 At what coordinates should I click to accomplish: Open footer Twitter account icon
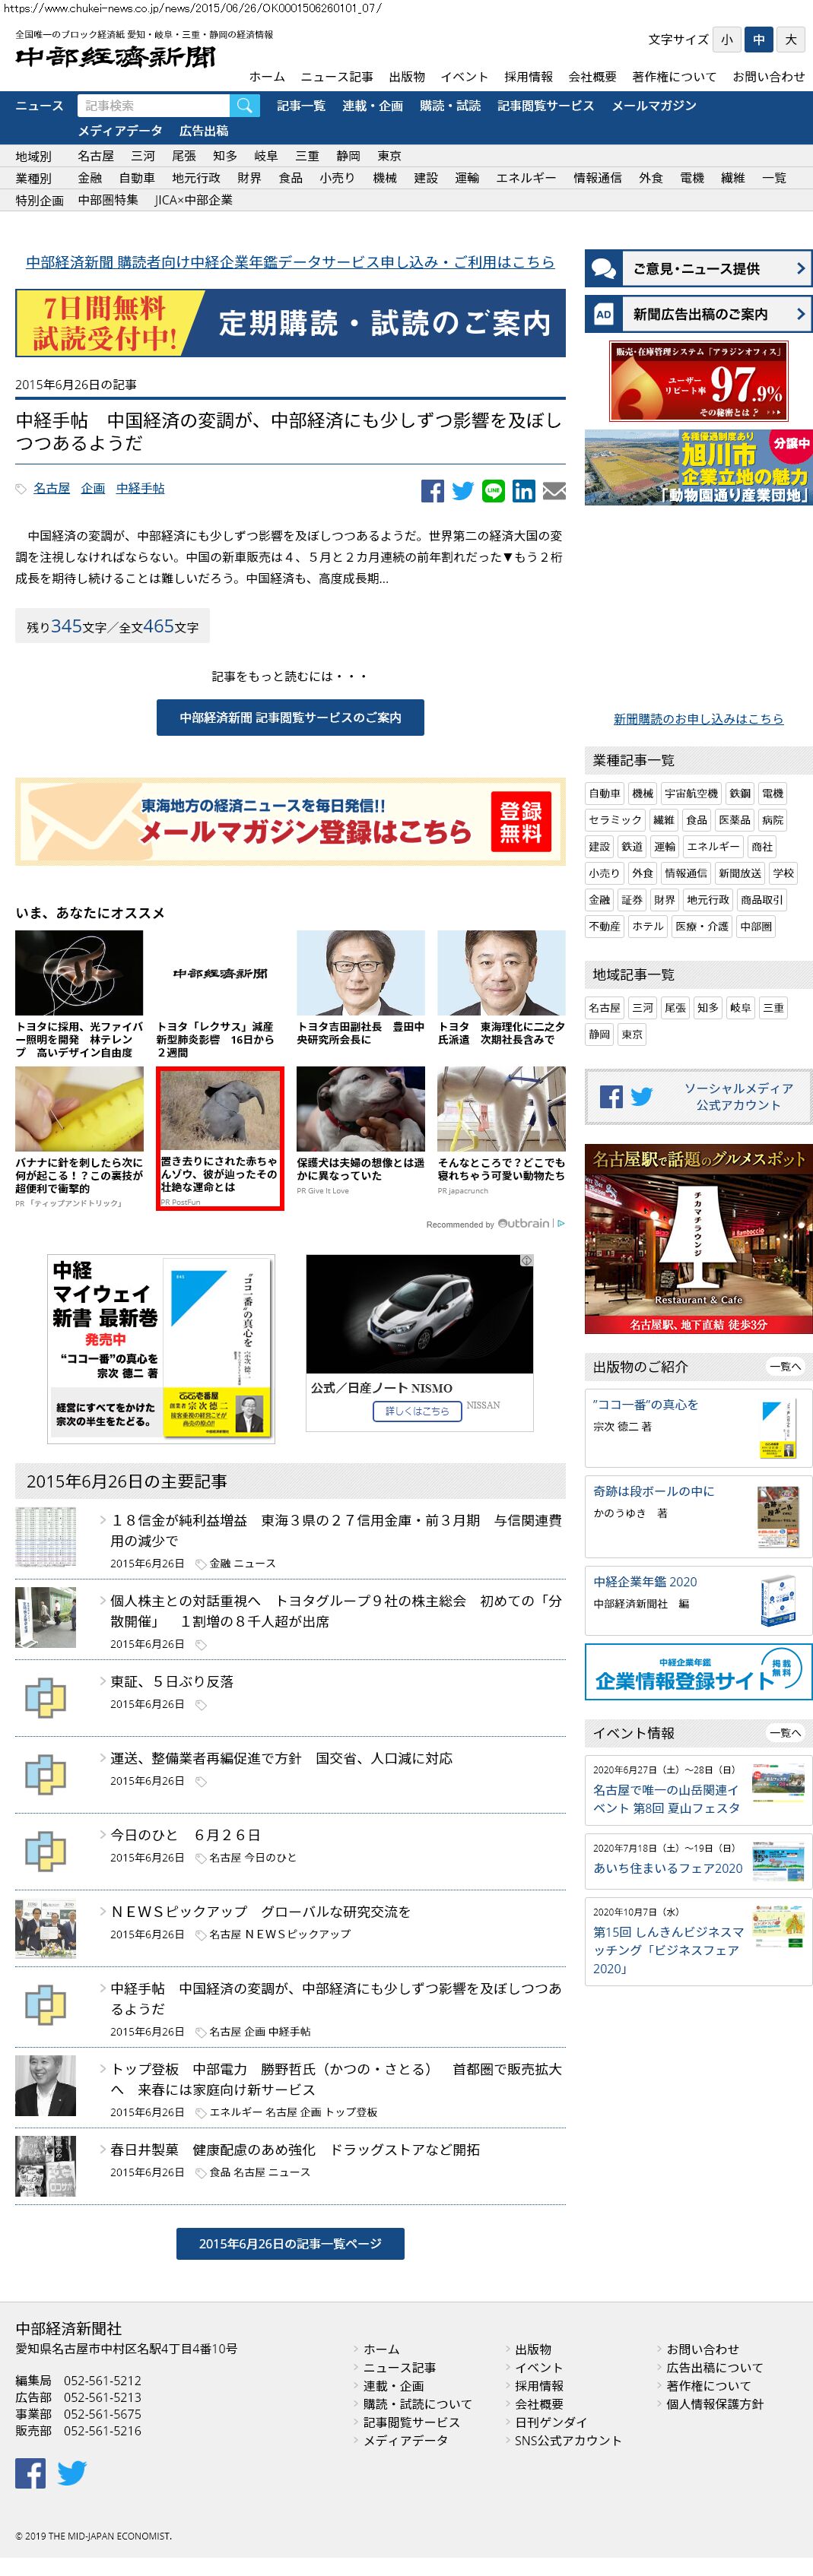coord(71,2472)
